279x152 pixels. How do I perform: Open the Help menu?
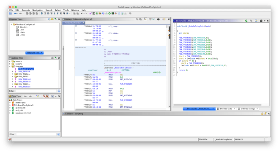pyautogui.click(x=84, y=10)
